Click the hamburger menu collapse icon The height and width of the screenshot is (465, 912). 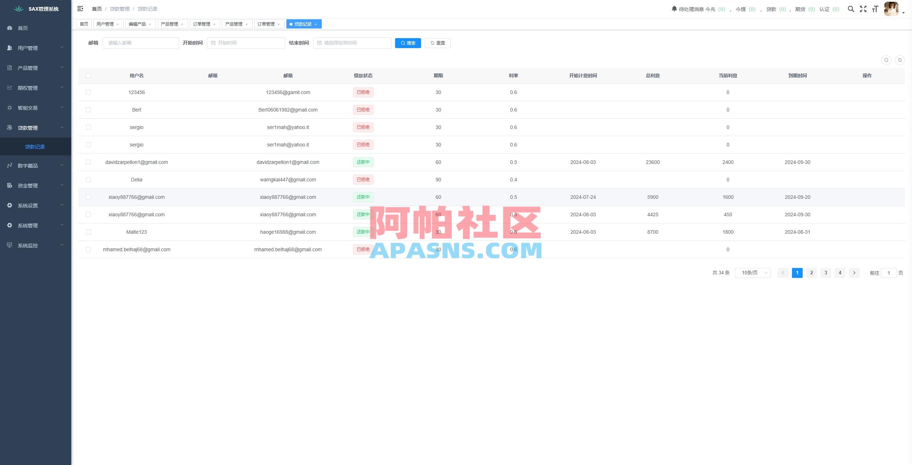tap(80, 9)
